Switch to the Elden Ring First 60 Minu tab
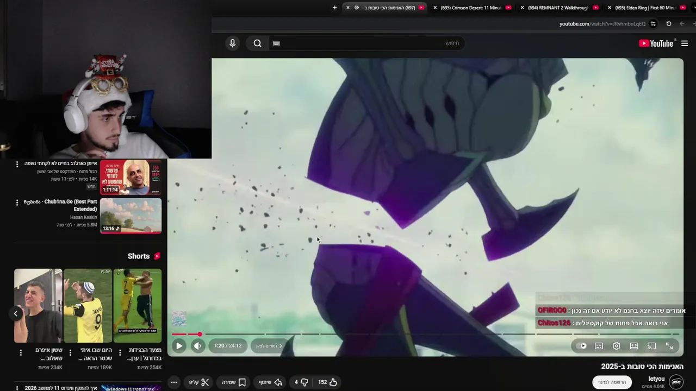Viewport: 696px width, 391px height. point(645,8)
